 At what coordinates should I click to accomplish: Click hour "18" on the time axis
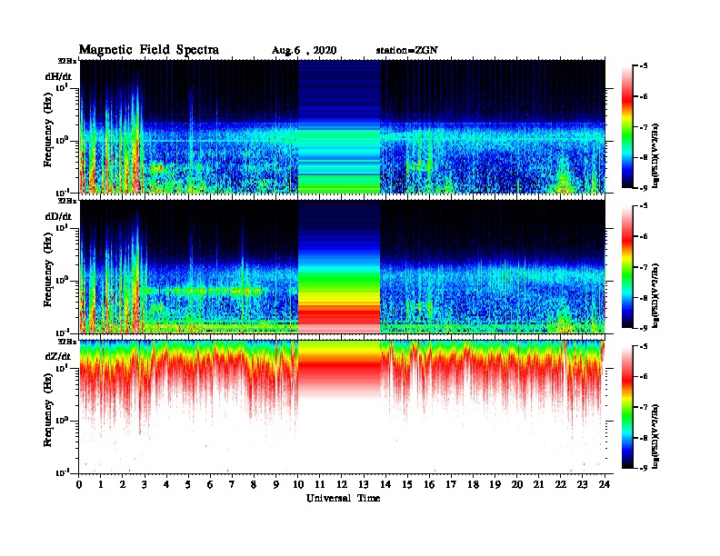pyautogui.click(x=473, y=485)
